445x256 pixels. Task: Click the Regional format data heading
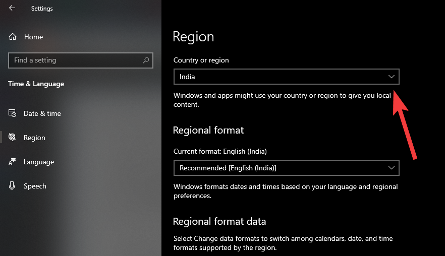219,222
